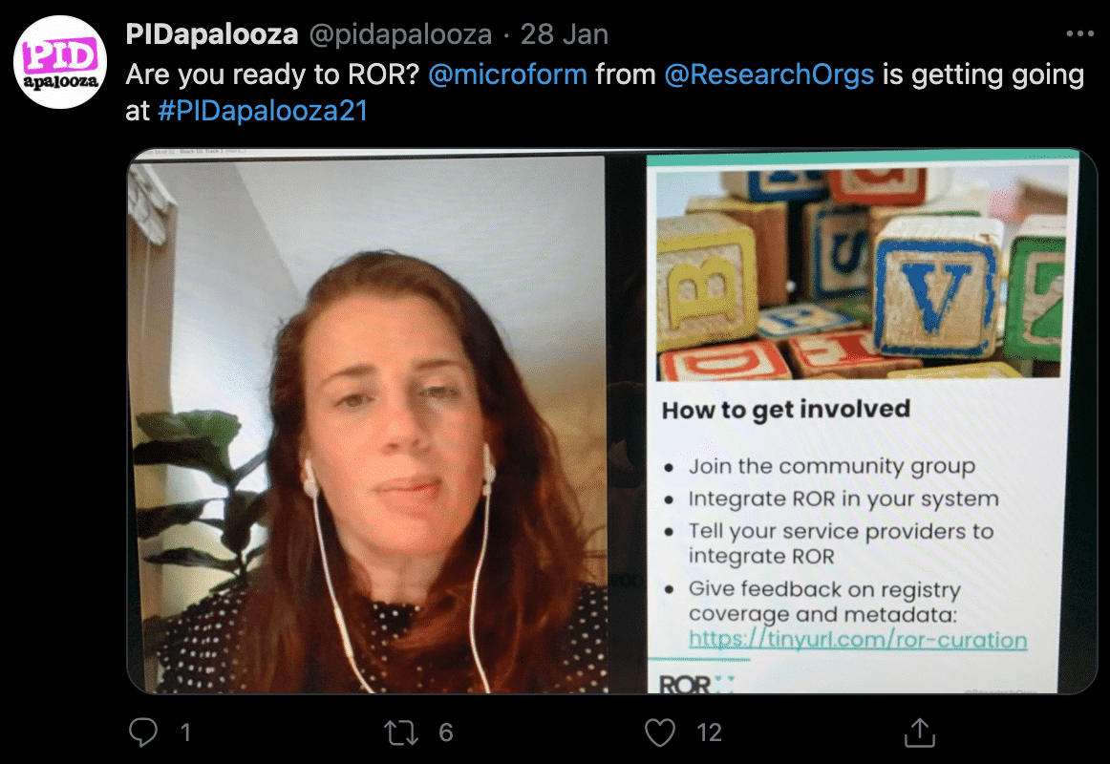Open the attached tweet image
Screen dimensions: 1110x764
pos(611,421)
